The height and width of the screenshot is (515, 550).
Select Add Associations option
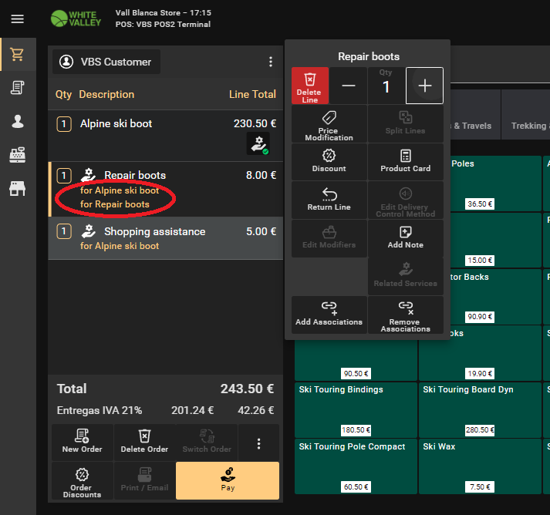pyautogui.click(x=329, y=314)
